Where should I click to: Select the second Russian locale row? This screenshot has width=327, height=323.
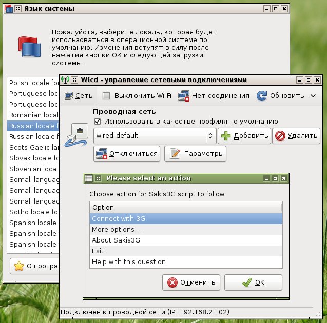click(33, 137)
